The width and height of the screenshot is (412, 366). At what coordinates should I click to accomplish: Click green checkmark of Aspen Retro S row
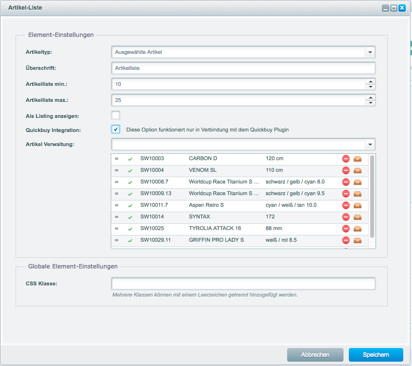coord(130,205)
